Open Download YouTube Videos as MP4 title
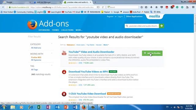Image resolution: width=196 pixels, height=110 pixels. [88, 71]
